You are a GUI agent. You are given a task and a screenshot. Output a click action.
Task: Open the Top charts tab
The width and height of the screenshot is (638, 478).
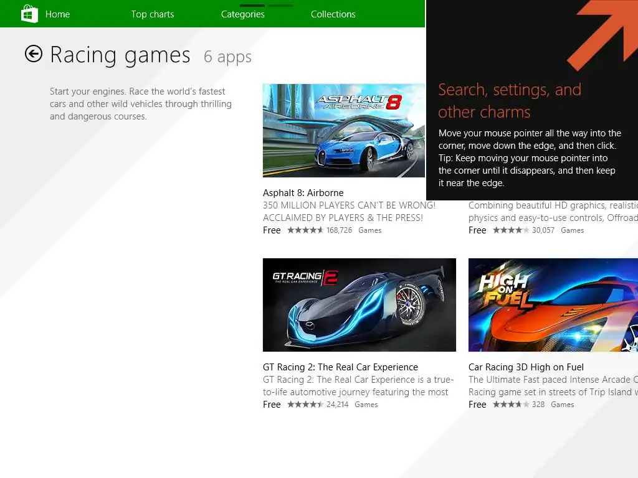coord(153,14)
